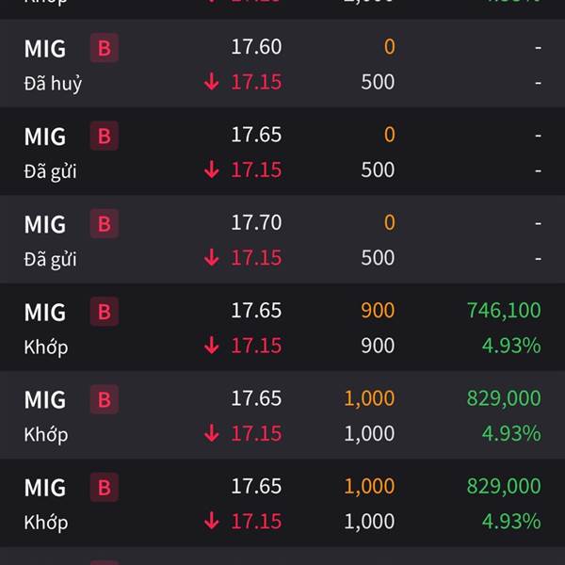Viewport: 565px width, 565px height.
Task: Open the sent MIG order priced 17.65
Action: [x=282, y=152]
